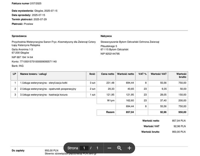Image resolution: width=200 pixels, height=156 pixels.
Task: Click the Bank: ING line
Action: point(17,66)
